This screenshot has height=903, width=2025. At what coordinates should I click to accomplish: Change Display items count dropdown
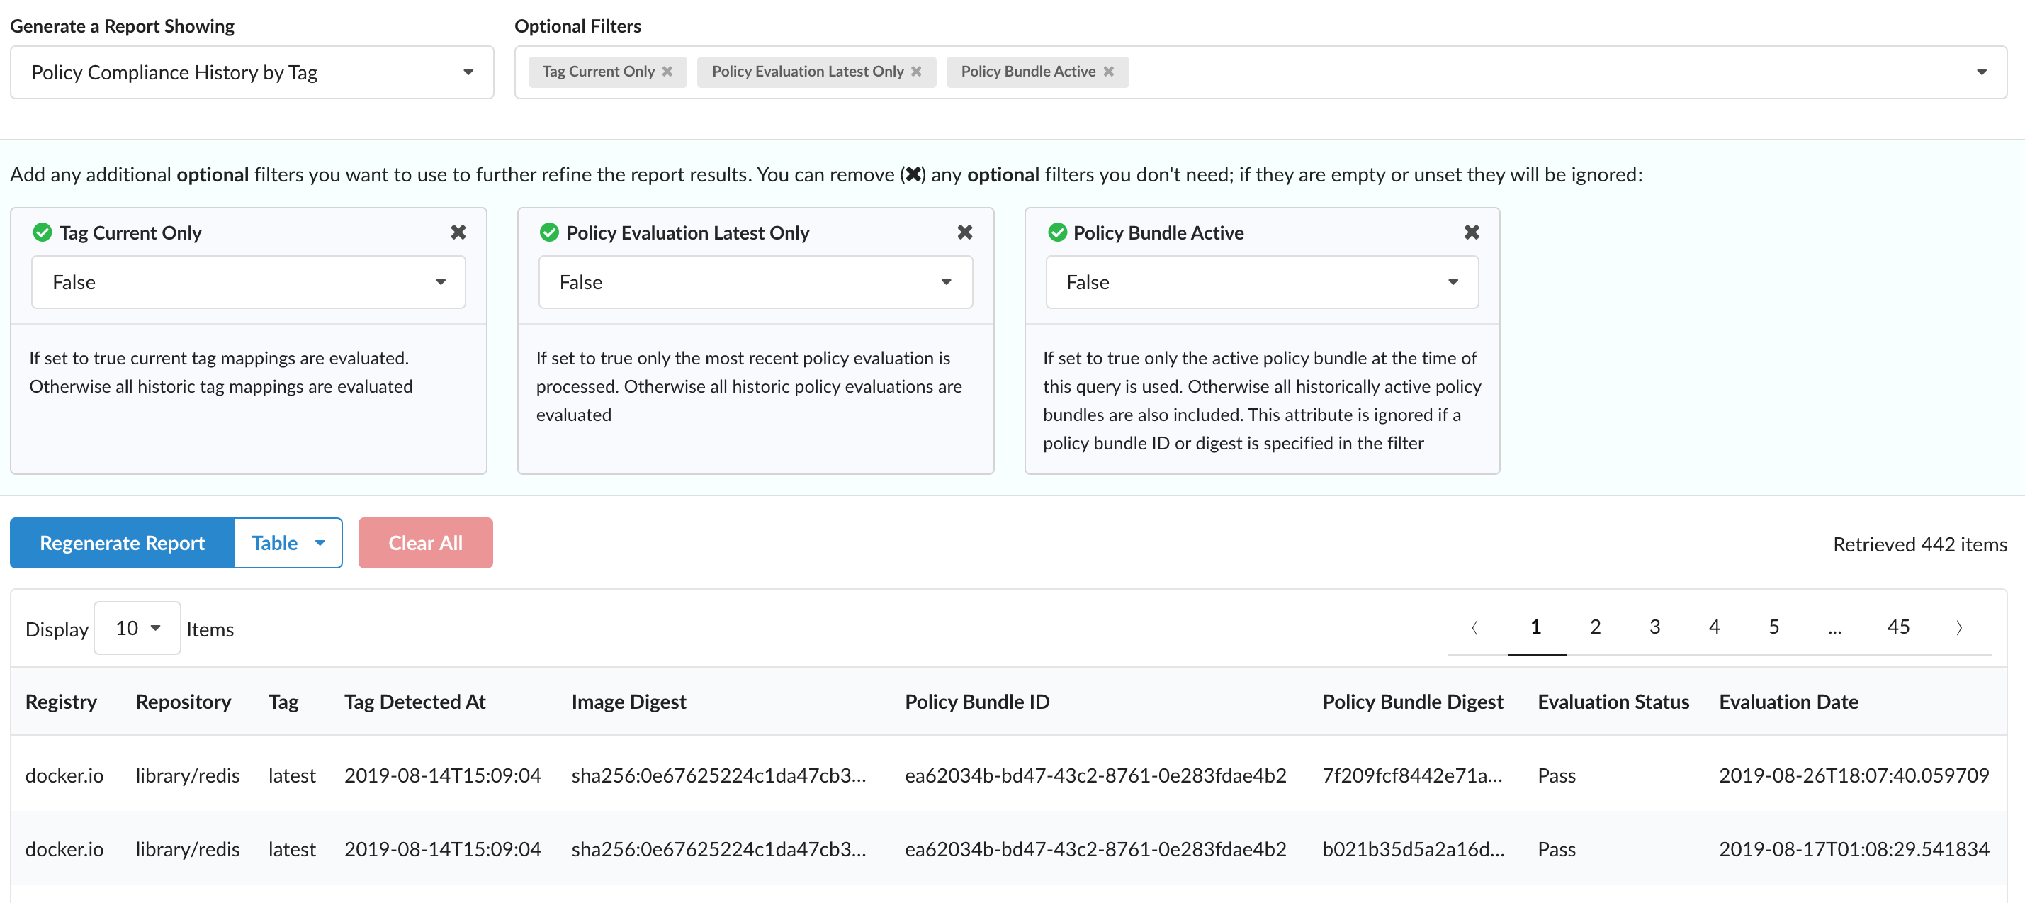[137, 629]
